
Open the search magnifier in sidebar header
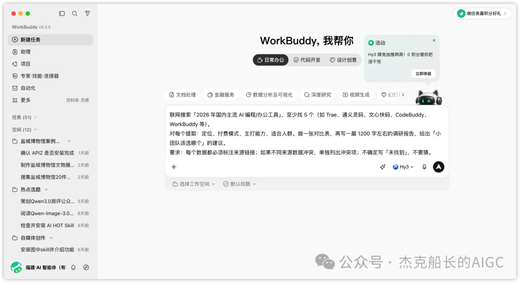point(75,13)
